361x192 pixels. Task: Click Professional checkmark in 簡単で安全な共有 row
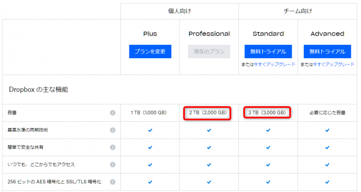(209, 148)
